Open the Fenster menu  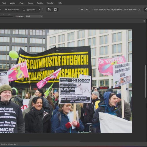point(50,3)
